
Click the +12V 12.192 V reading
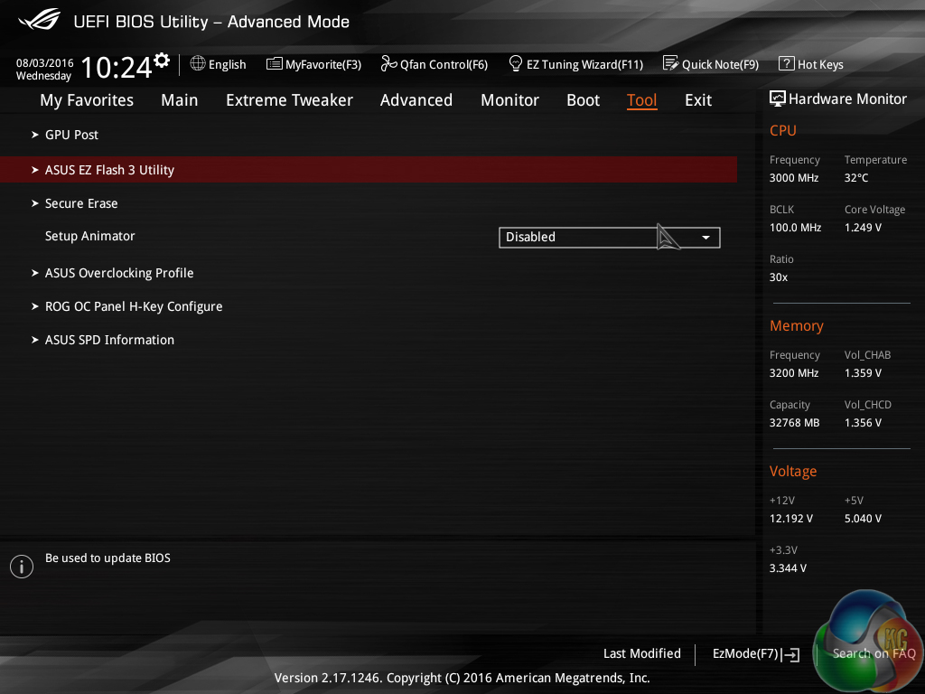coord(791,519)
